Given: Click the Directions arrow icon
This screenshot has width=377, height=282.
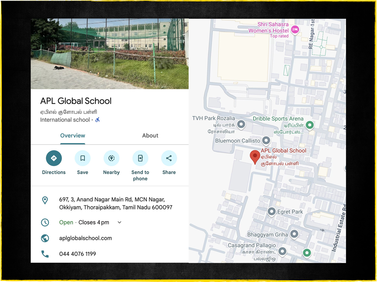Looking at the screenshot, I should 54,158.
